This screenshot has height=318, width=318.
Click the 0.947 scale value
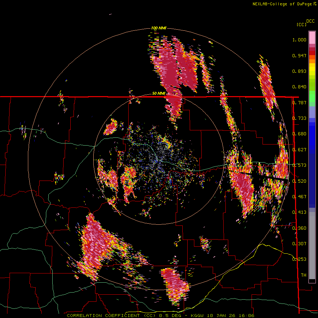pyautogui.click(x=299, y=55)
